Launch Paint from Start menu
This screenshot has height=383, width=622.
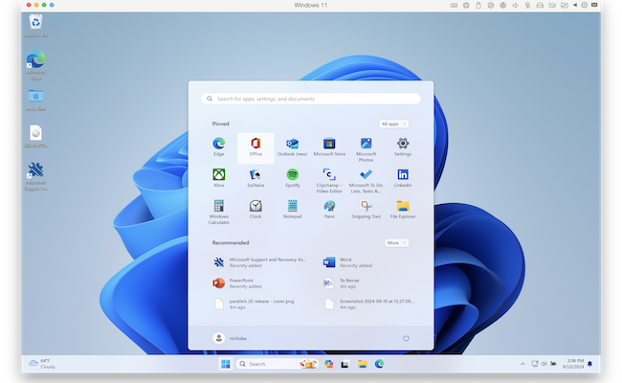(x=329, y=209)
